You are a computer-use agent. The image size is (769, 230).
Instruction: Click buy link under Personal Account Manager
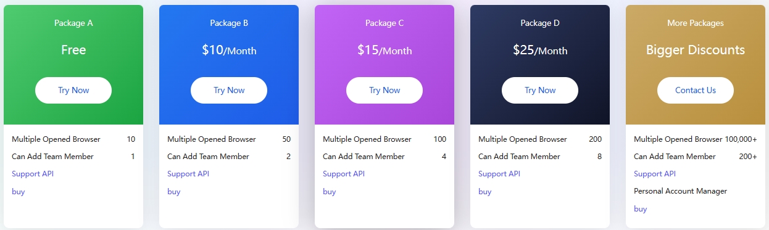(x=641, y=209)
